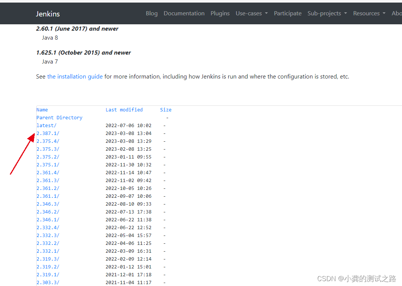Click the date 2022-10-05 10:26
This screenshot has height=286, width=402.
129,188
